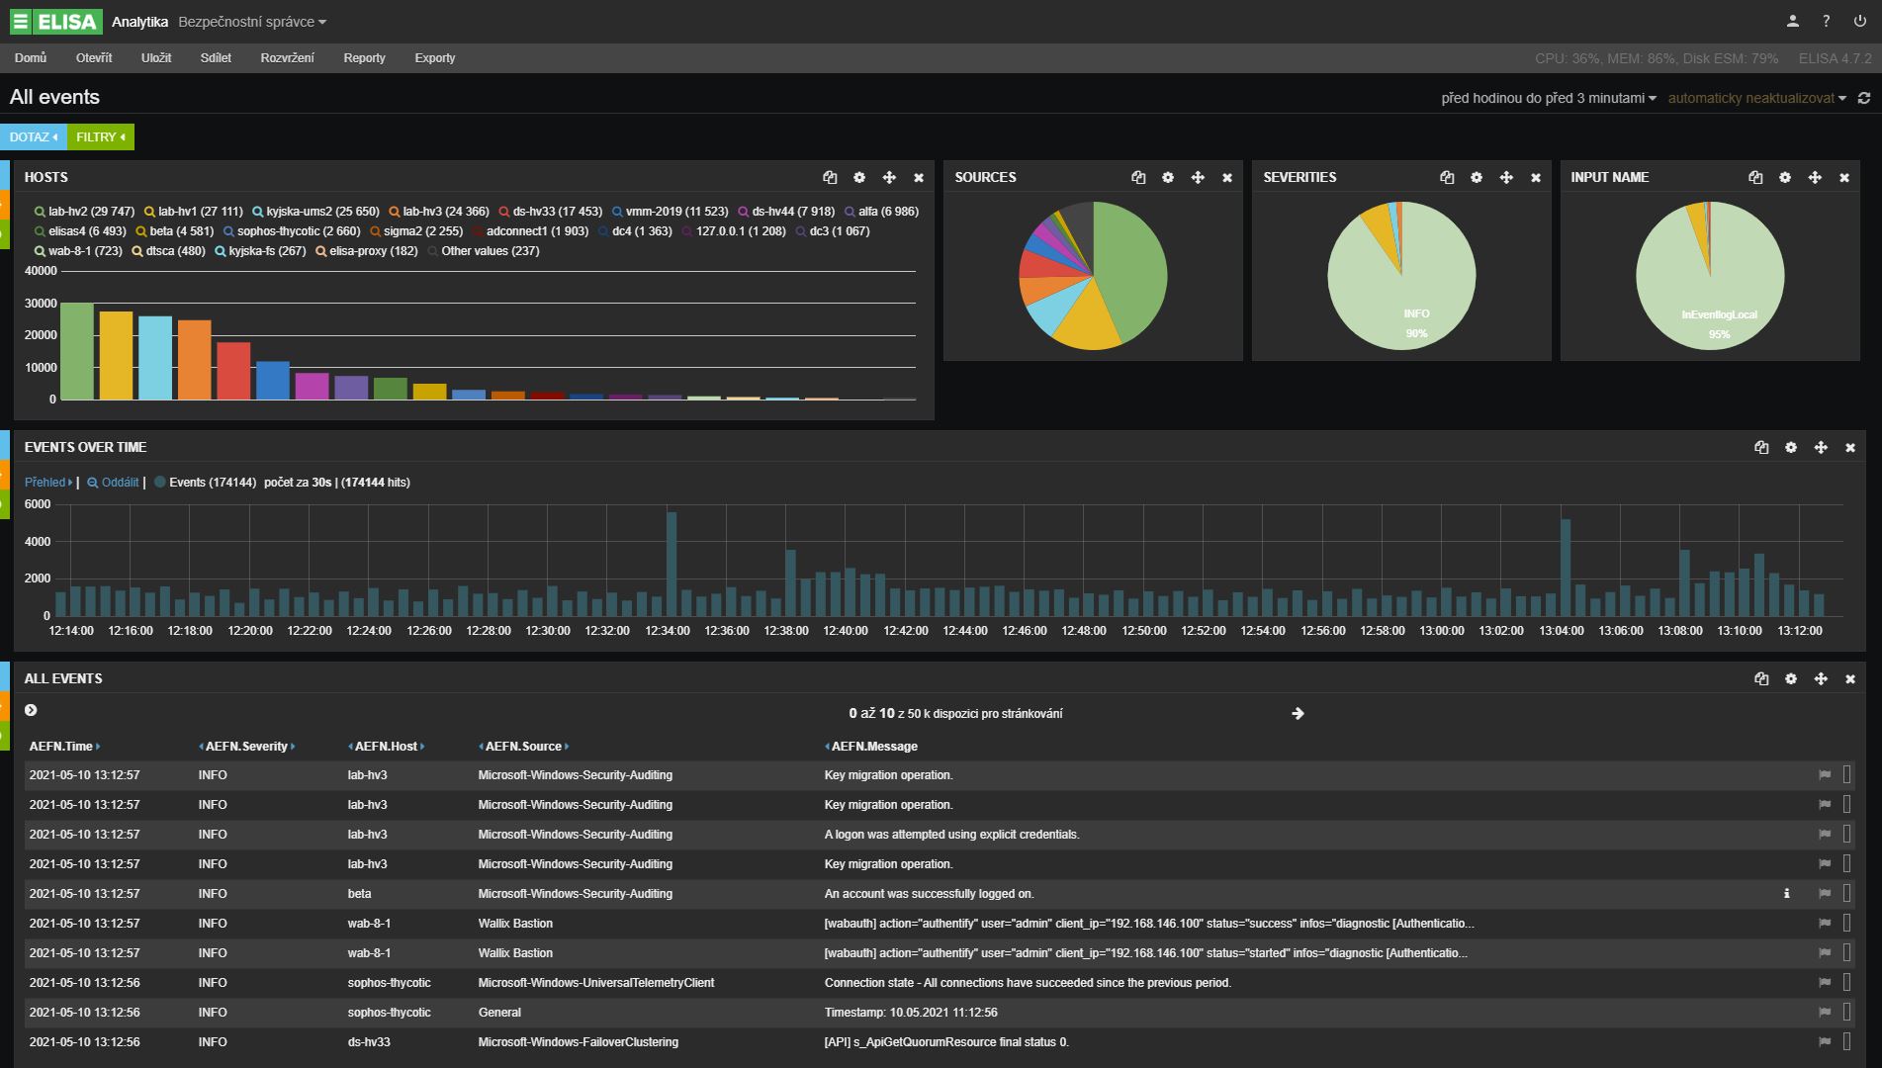This screenshot has width=1882, height=1068.
Task: Open ALL EVENTS panel settings gear
Action: [1791, 678]
